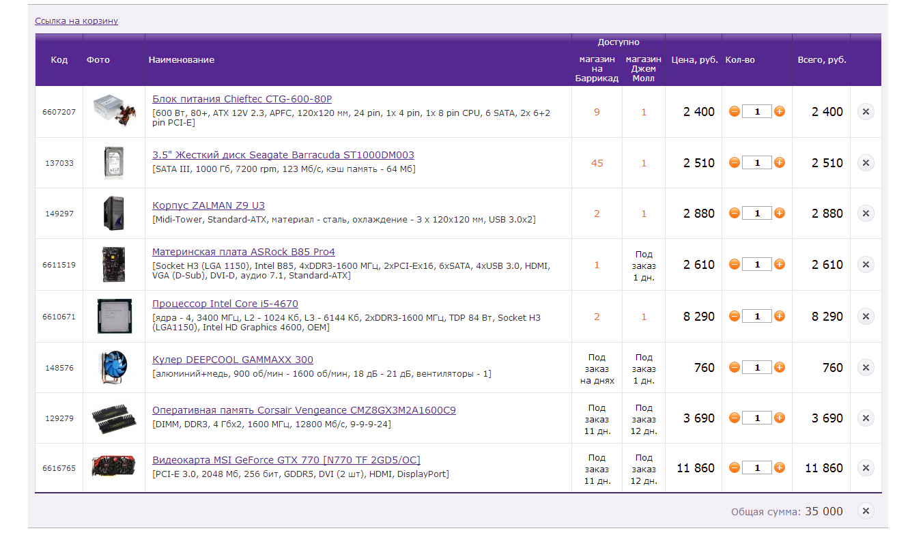Click quantity field for Corsair Vengeance memory
910x533 pixels.
pos(757,418)
